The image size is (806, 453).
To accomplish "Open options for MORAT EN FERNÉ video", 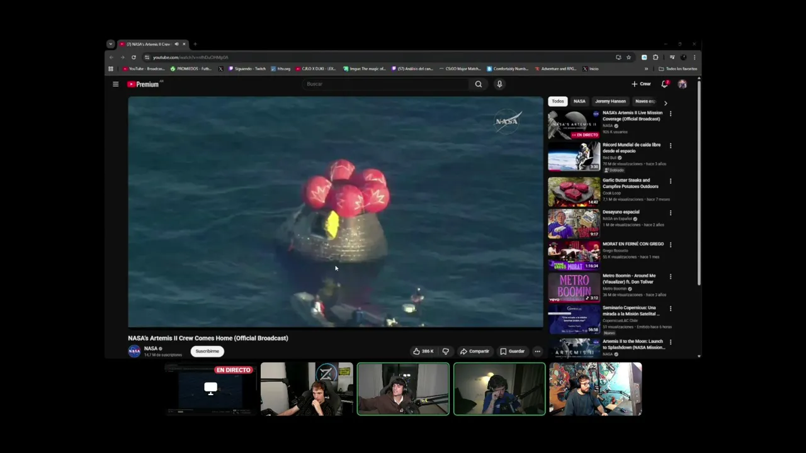I will [x=671, y=245].
